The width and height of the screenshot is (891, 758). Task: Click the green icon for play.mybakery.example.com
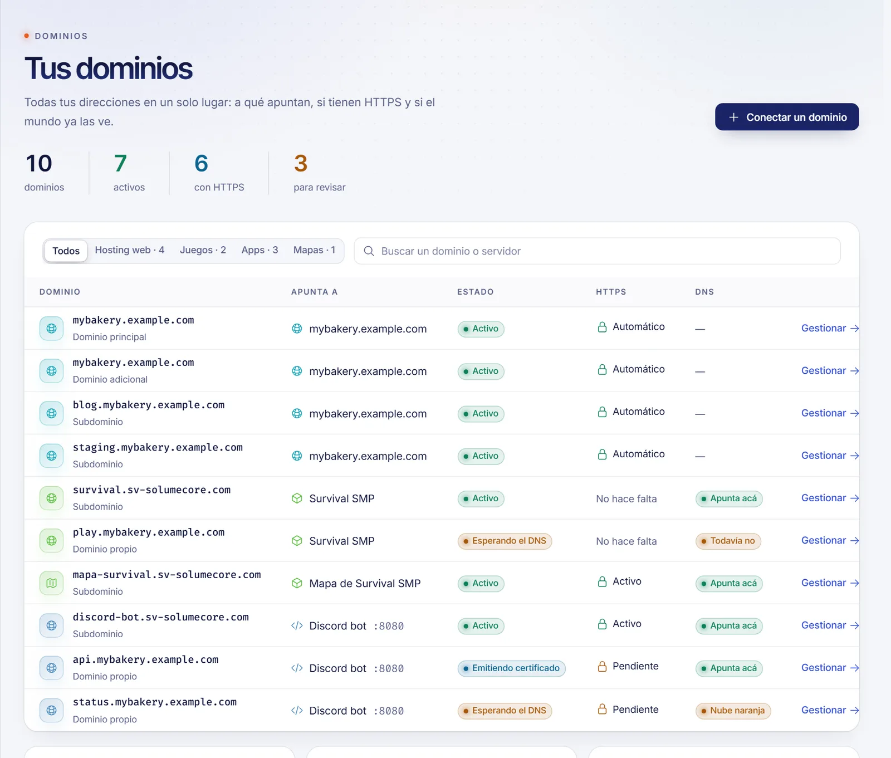[51, 540]
